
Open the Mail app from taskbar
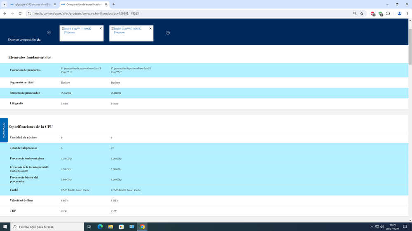pyautogui.click(x=132, y=227)
